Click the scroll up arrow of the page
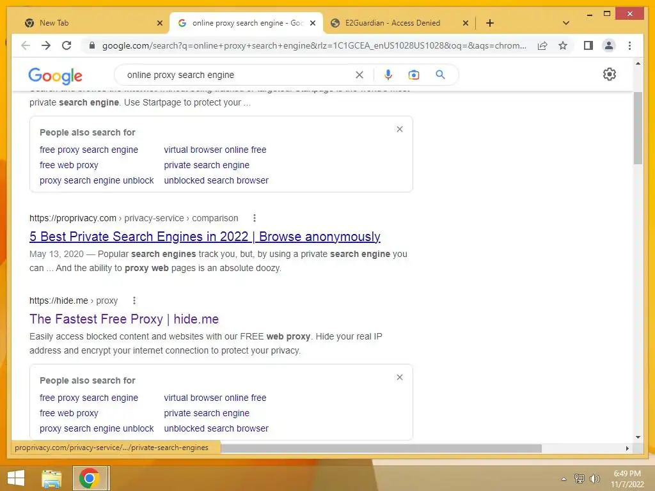This screenshot has height=491, width=655. click(x=638, y=63)
